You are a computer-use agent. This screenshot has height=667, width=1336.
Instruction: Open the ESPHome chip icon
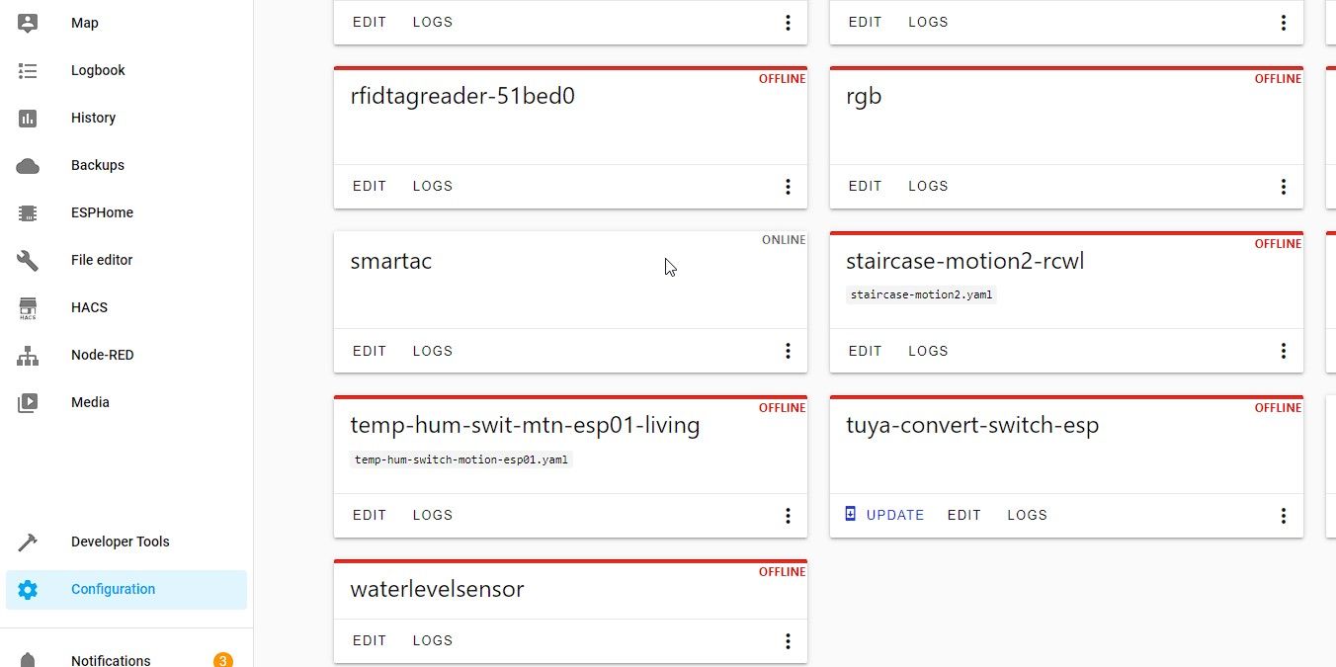[28, 212]
